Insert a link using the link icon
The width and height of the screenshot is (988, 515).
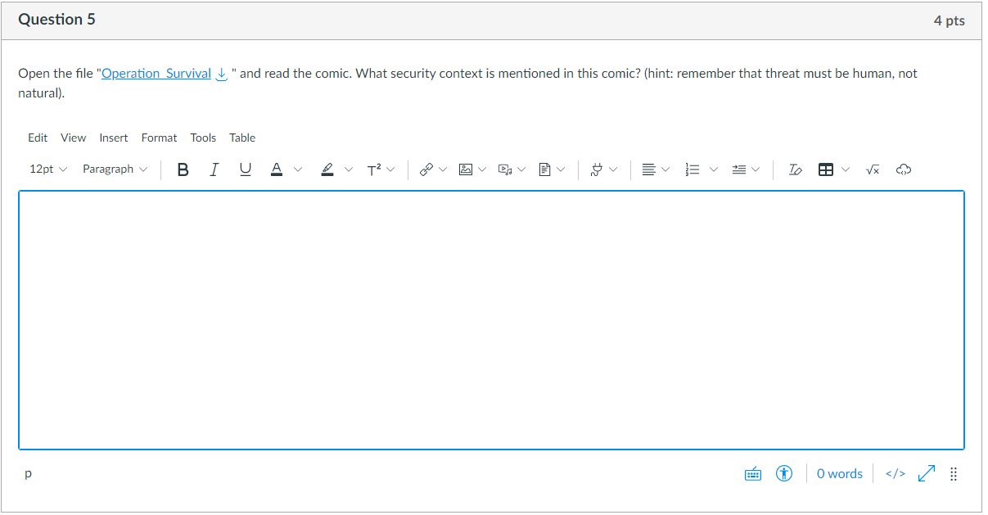pyautogui.click(x=426, y=169)
